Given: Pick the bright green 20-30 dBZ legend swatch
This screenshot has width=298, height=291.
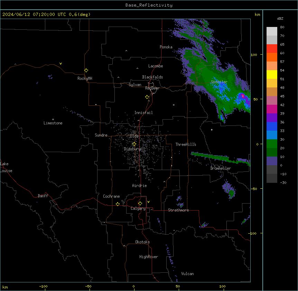Looking at the screenshot, I should pyautogui.click(x=272, y=144).
